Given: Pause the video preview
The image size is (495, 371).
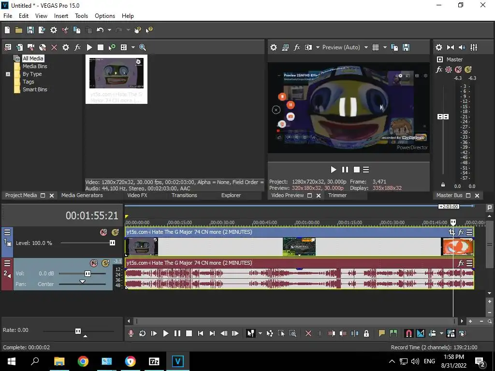Looking at the screenshot, I should (x=345, y=170).
